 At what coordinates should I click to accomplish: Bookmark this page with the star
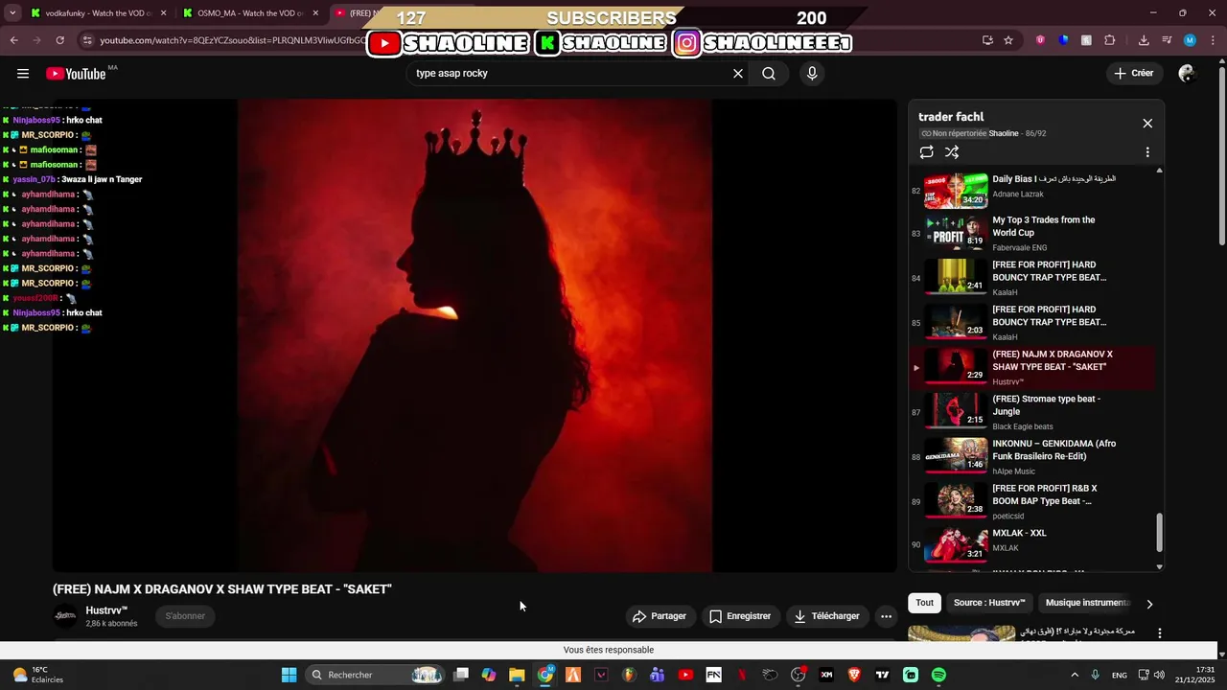pos(1008,40)
